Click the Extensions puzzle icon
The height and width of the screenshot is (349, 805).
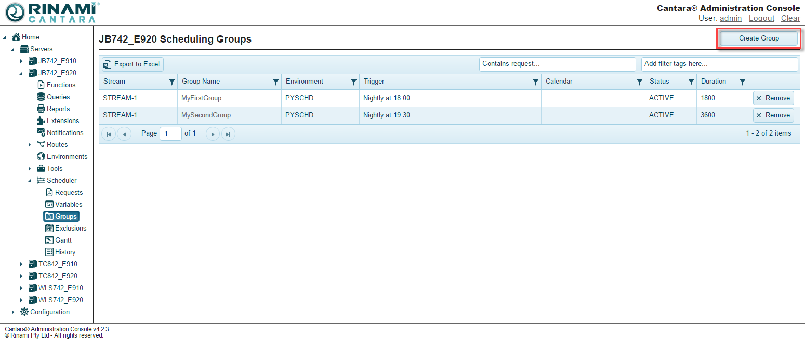click(x=41, y=121)
